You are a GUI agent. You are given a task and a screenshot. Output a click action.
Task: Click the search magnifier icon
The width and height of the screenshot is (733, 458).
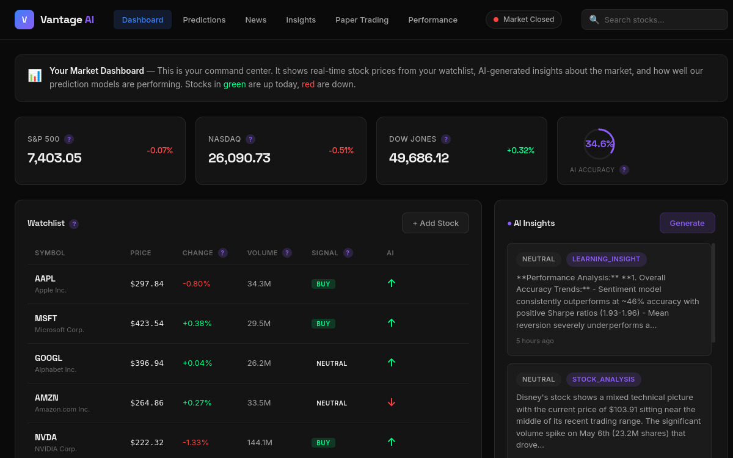tap(594, 20)
